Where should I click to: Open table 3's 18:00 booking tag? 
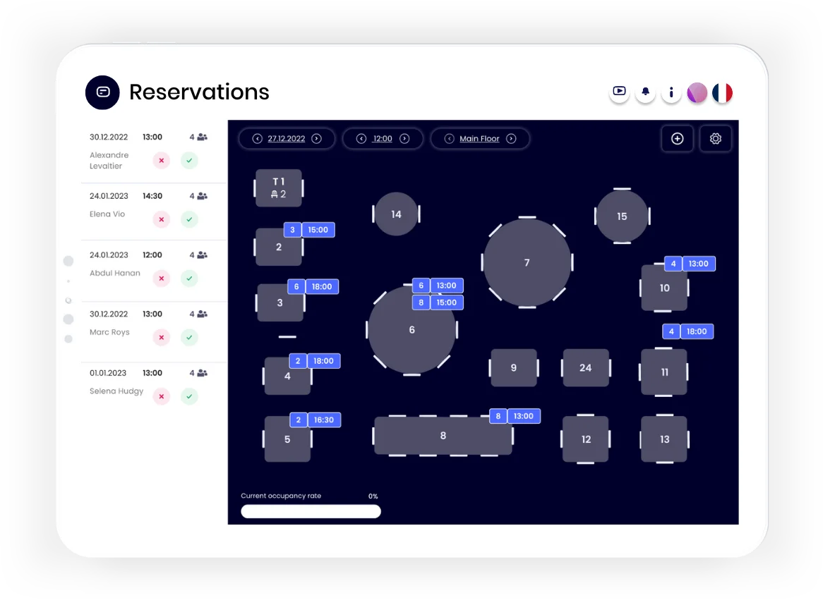click(313, 286)
